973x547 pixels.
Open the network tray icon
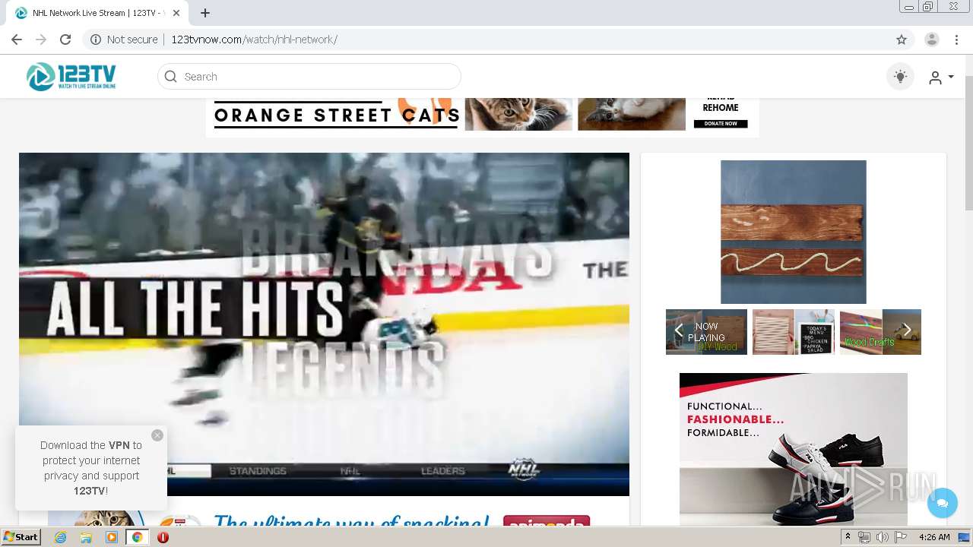coord(864,537)
